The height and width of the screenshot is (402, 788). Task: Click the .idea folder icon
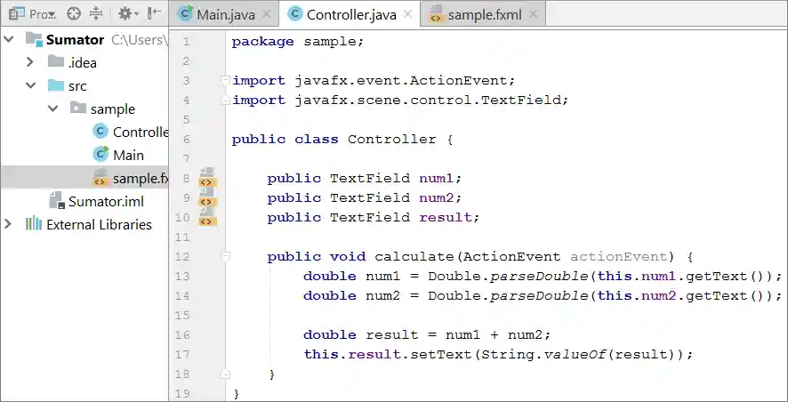(x=56, y=61)
